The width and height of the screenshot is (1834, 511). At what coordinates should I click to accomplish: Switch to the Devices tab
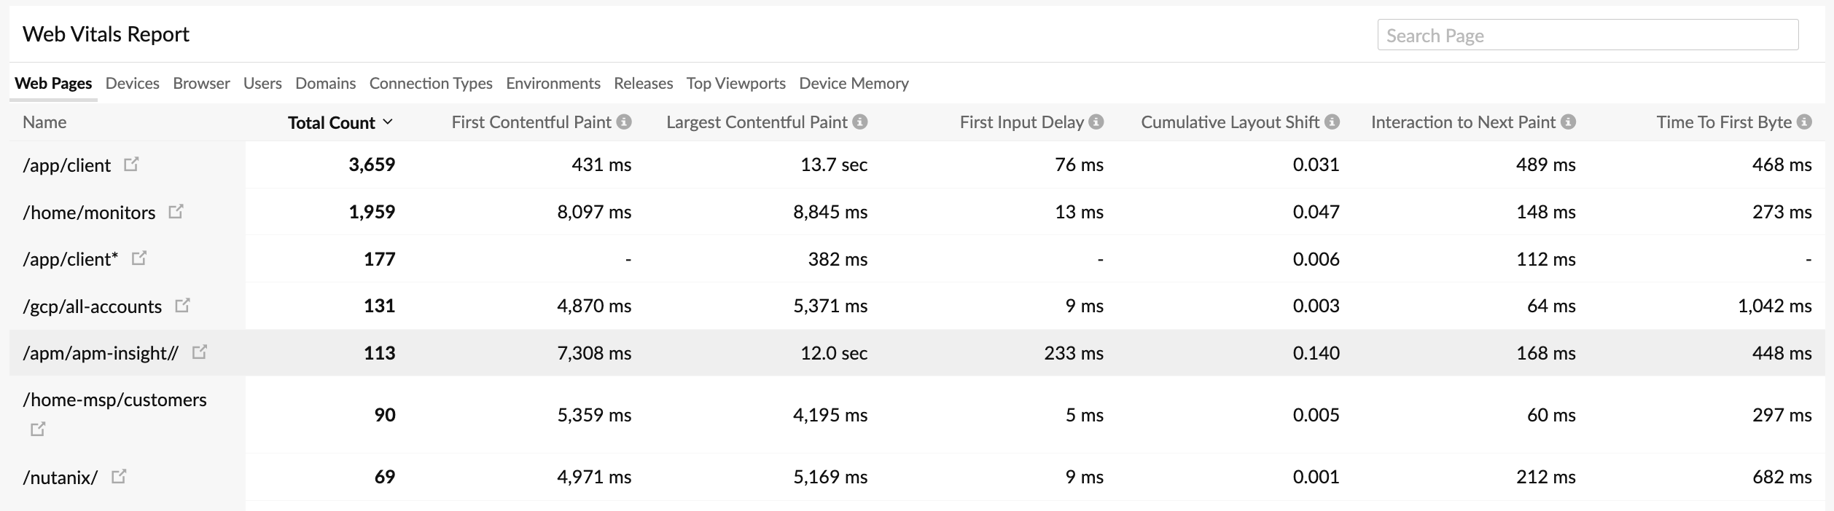click(x=132, y=83)
